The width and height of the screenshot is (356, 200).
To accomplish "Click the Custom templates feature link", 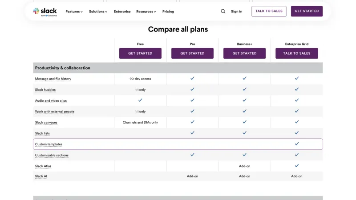I will click(49, 144).
